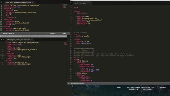170x96 pixels.
Task: Click the tab navigation arrows in nonpresence window
Action: click(x=1, y=2)
